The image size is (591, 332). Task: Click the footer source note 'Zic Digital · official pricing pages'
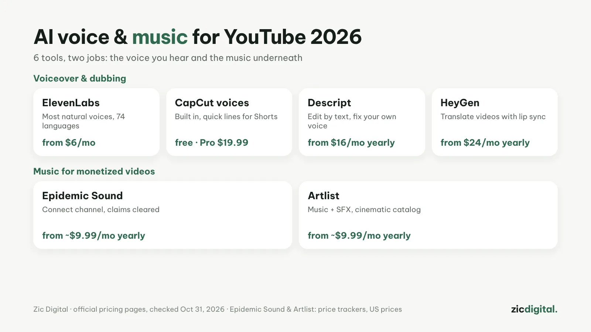(x=218, y=309)
